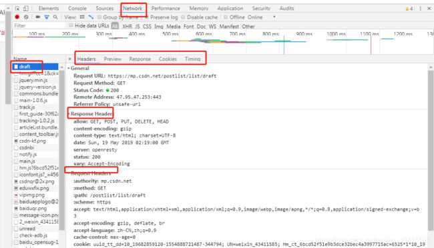The height and width of the screenshot is (248, 434).
Task: Select the check-adb.js request
Action: (x=35, y=235)
